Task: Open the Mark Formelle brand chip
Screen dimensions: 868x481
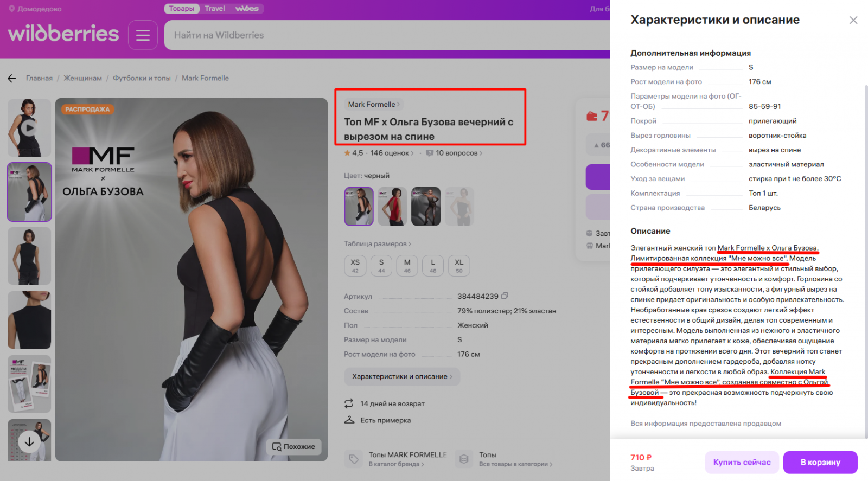Action: [x=374, y=105]
